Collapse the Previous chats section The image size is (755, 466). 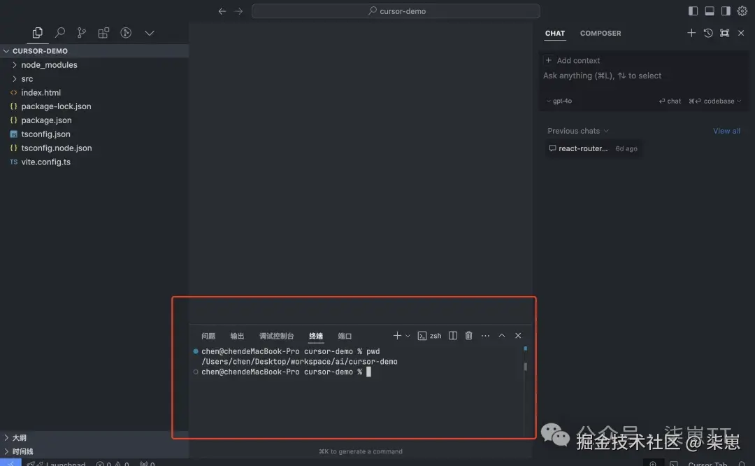[578, 131]
